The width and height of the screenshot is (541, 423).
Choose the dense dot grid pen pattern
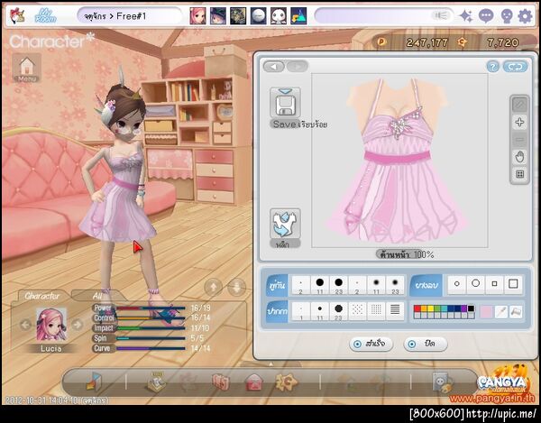click(x=376, y=311)
